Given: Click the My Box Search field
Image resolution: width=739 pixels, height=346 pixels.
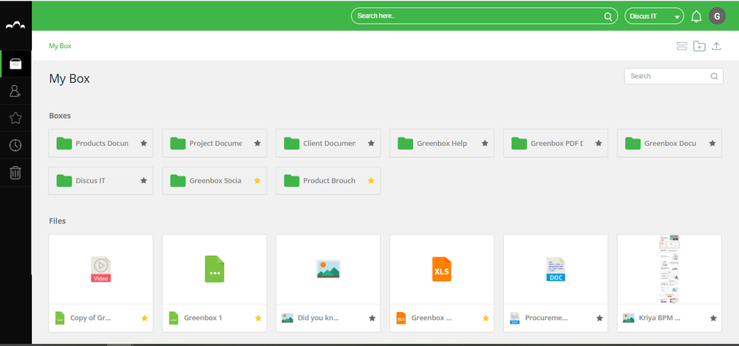Looking at the screenshot, I should click(x=673, y=76).
